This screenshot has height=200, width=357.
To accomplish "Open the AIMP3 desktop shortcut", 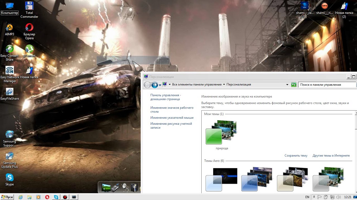I will point(9,30).
